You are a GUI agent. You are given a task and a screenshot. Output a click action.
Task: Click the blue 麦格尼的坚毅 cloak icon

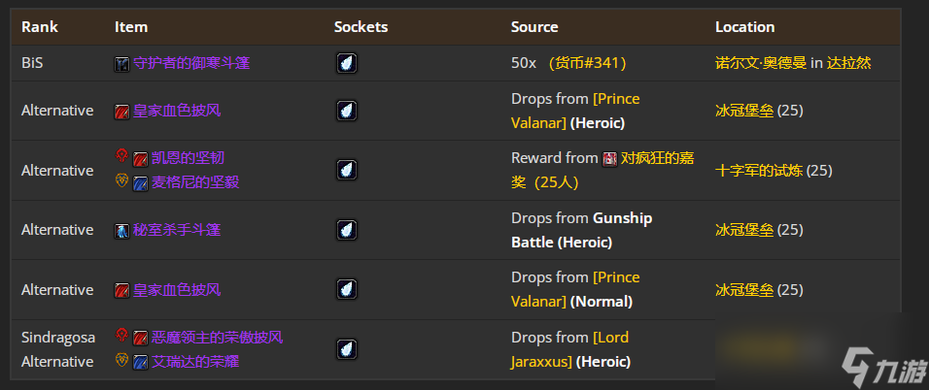coord(140,182)
